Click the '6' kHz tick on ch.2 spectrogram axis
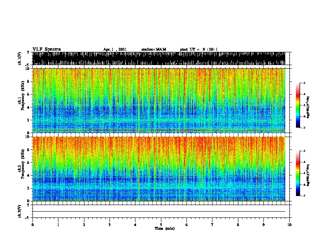The height and width of the screenshot is (252, 326). click(29, 163)
